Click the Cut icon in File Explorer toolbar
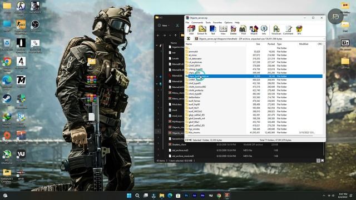This screenshot has width=356, height=200. coord(177,26)
